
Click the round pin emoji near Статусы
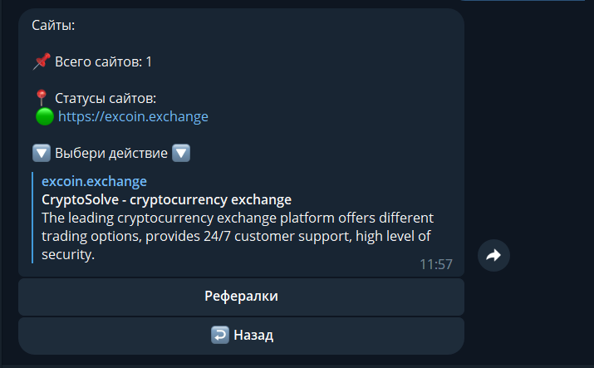(42, 98)
